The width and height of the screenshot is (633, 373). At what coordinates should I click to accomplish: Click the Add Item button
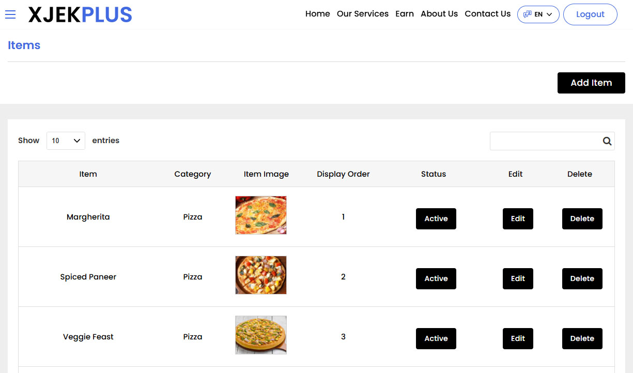pyautogui.click(x=591, y=83)
